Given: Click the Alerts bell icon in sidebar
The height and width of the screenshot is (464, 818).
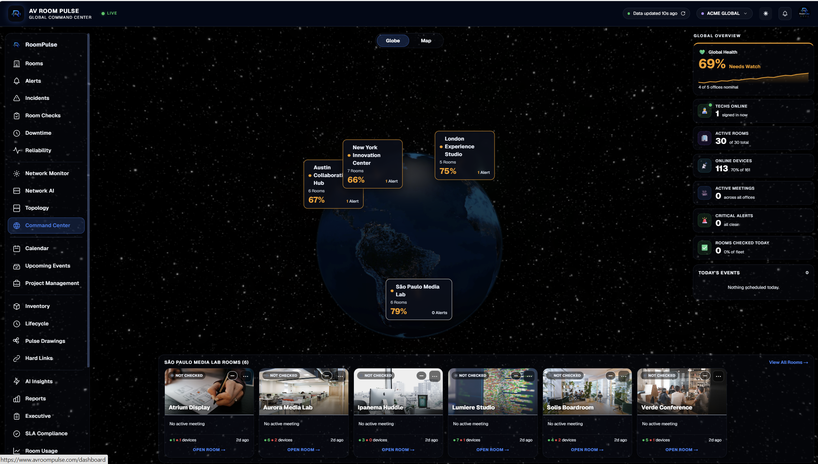Looking at the screenshot, I should pos(16,81).
